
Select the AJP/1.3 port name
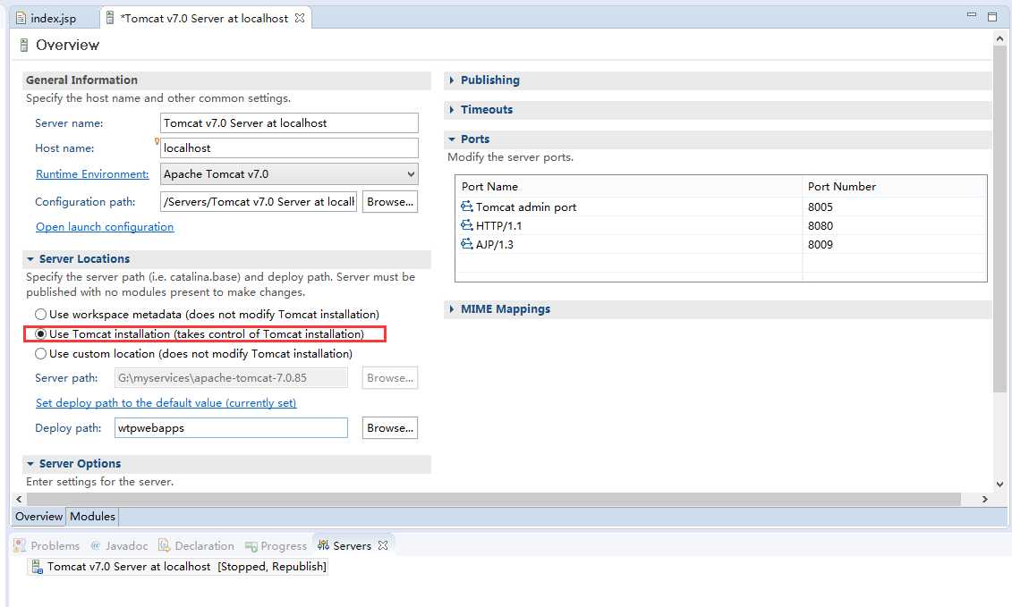(495, 244)
